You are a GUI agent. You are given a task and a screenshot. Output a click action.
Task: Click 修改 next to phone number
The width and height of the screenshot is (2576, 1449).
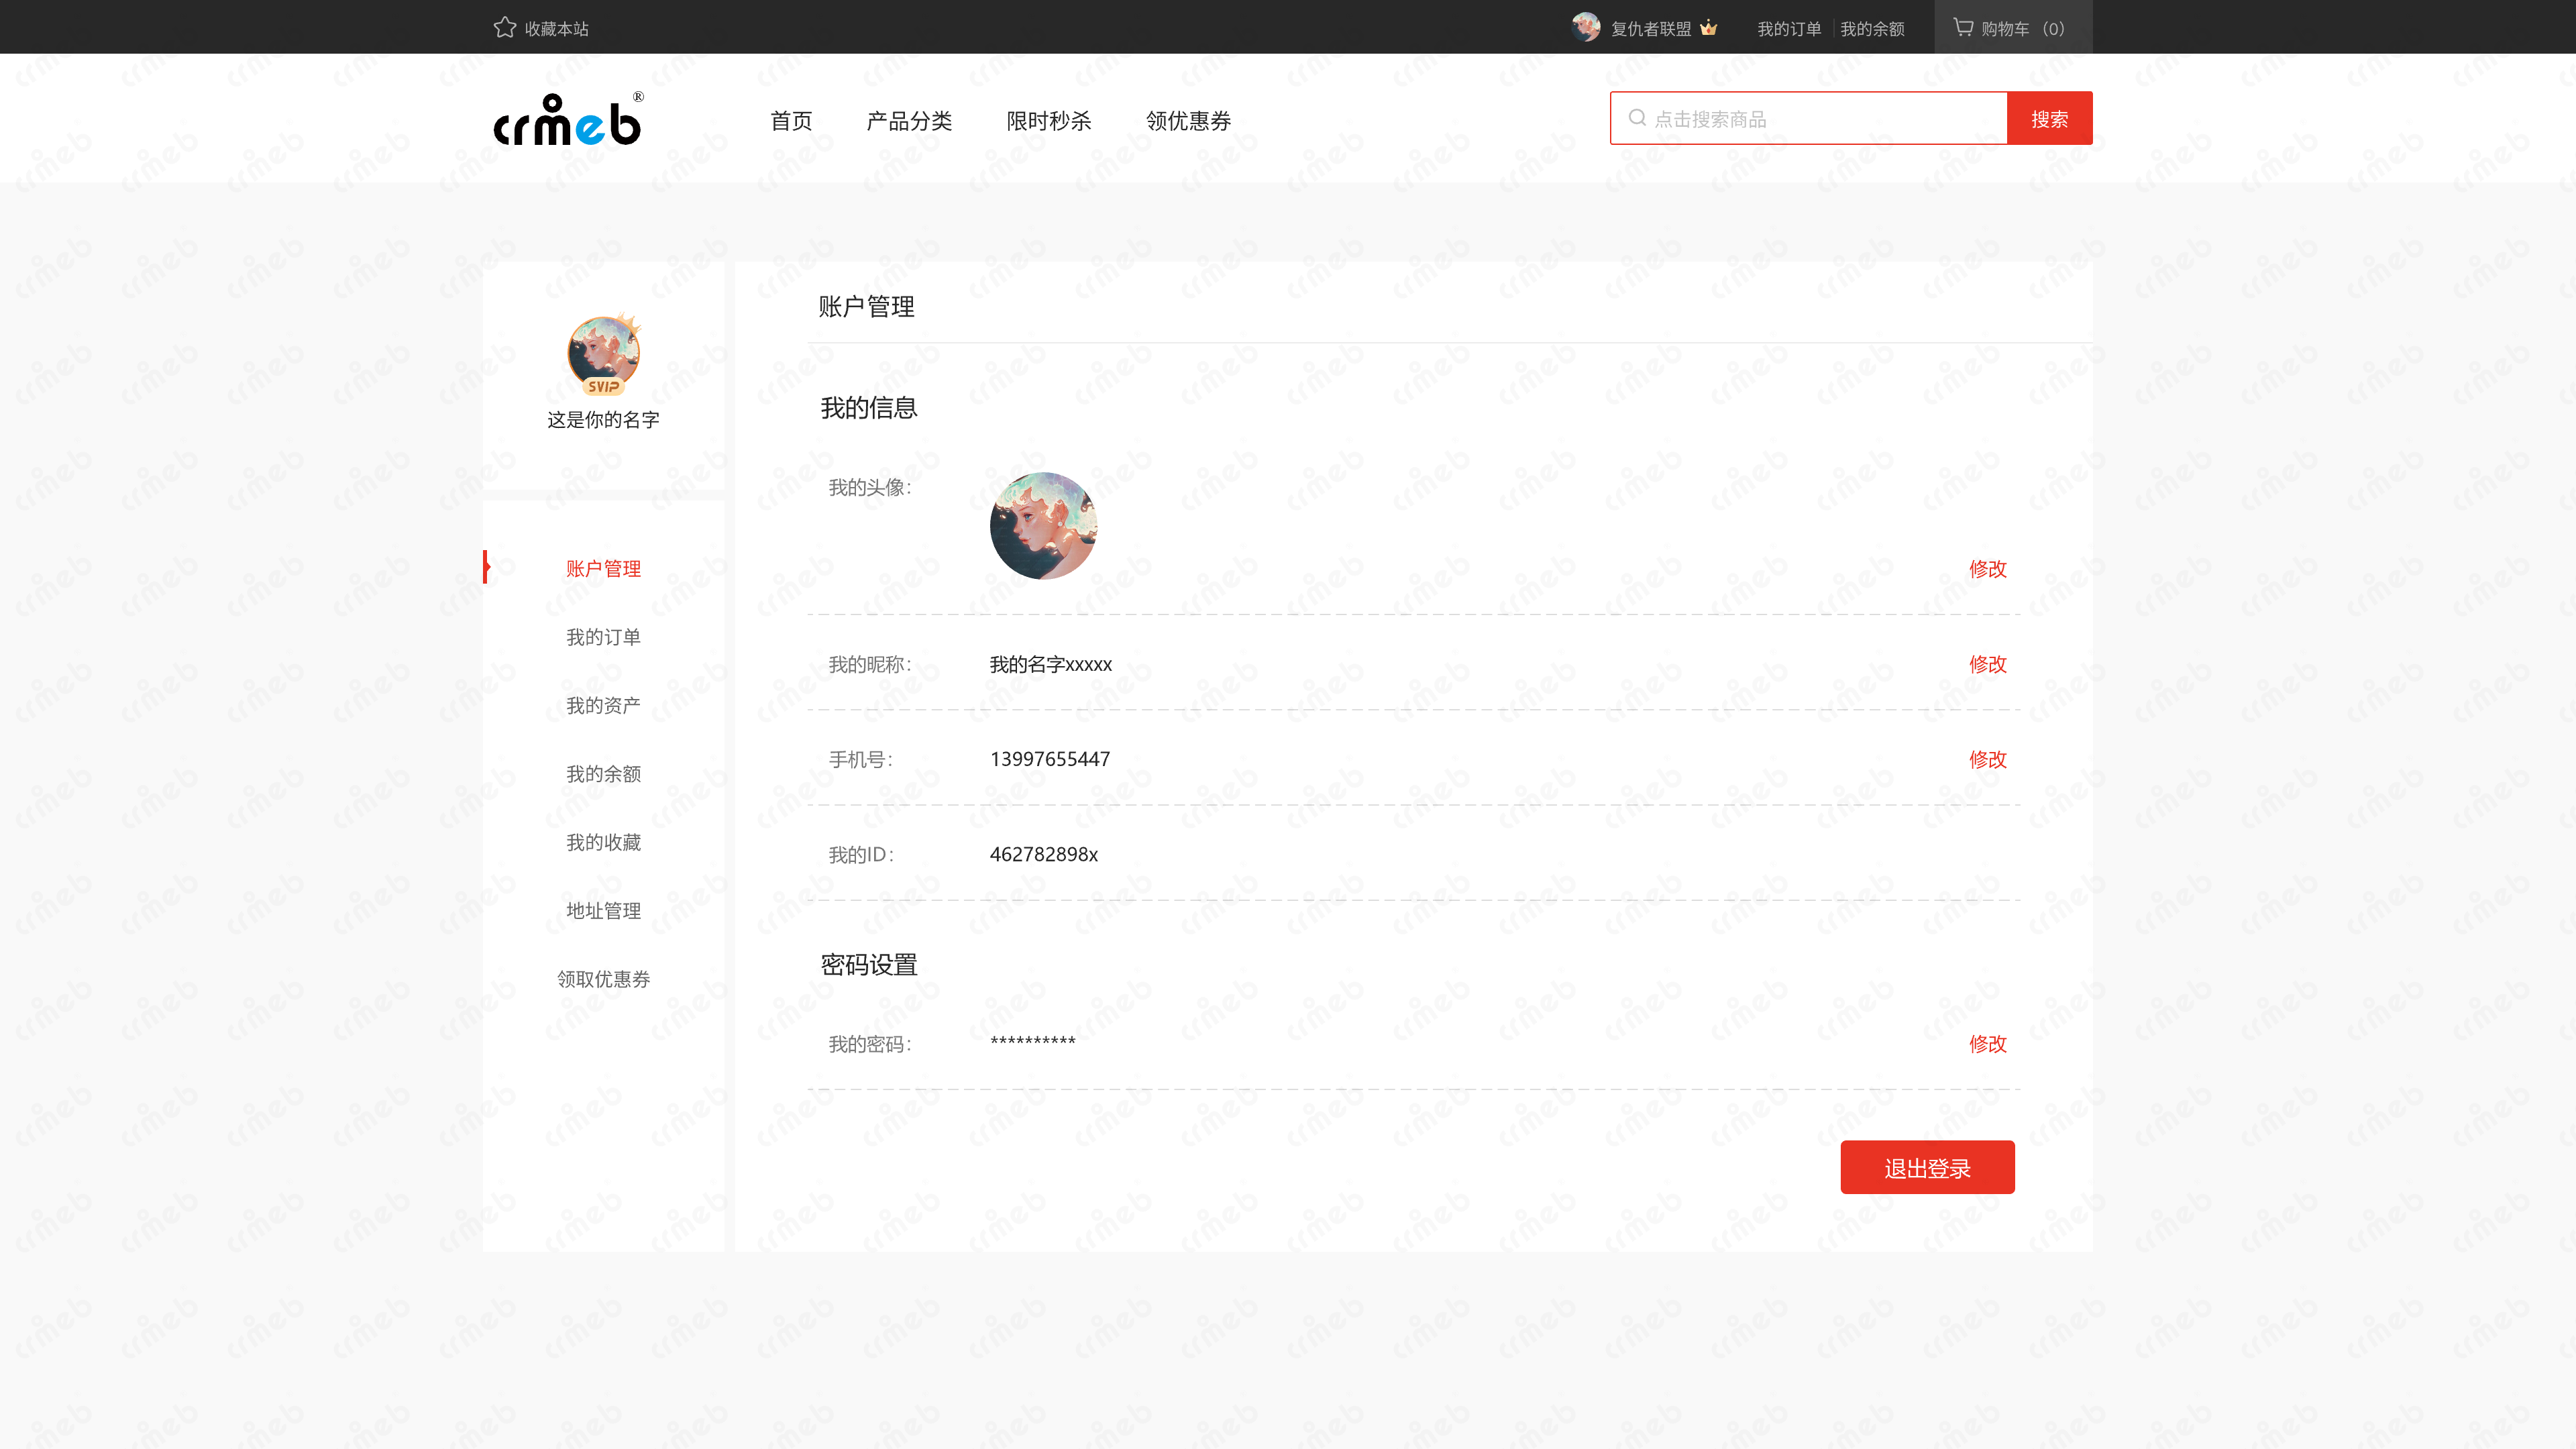click(1987, 759)
